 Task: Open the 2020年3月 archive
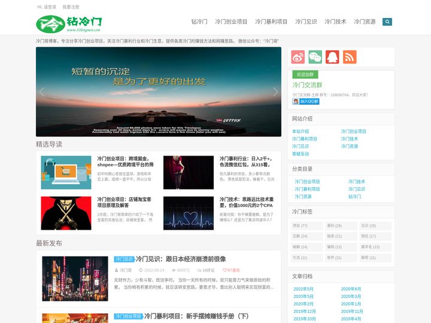click(x=351, y=296)
